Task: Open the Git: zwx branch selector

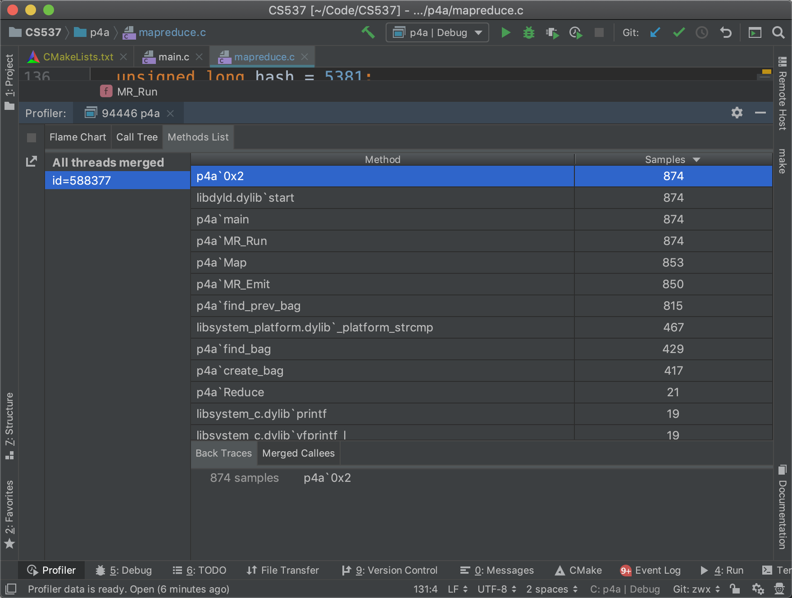Action: tap(696, 589)
